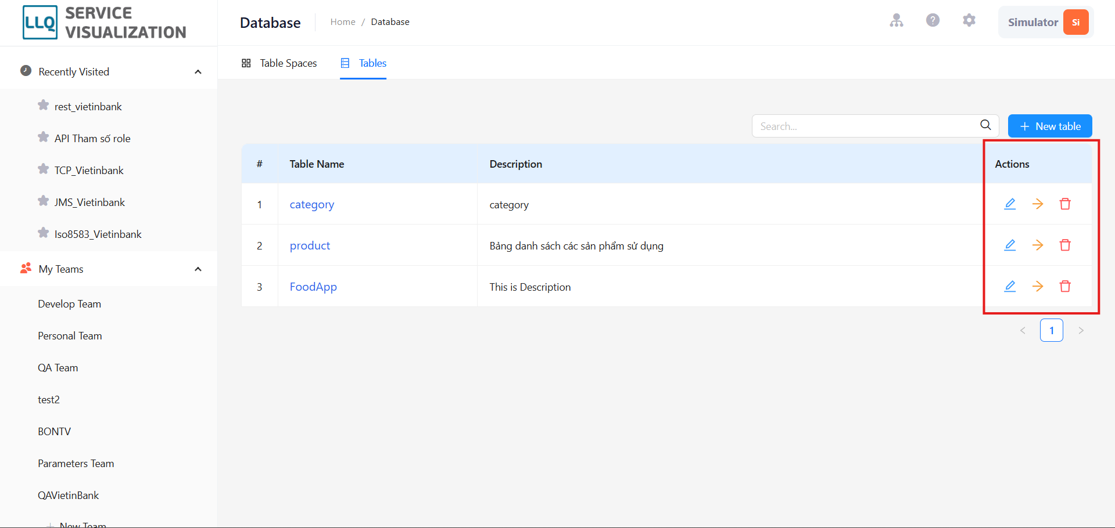Open the category table link
This screenshot has height=528, width=1115.
click(312, 204)
